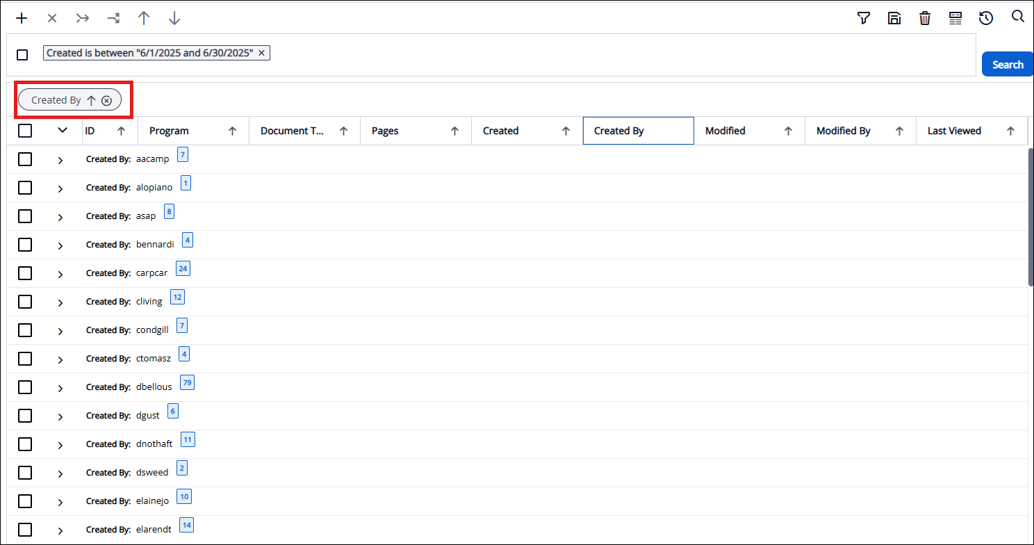
Task: Click the dbellous count badge 79
Action: tap(187, 382)
